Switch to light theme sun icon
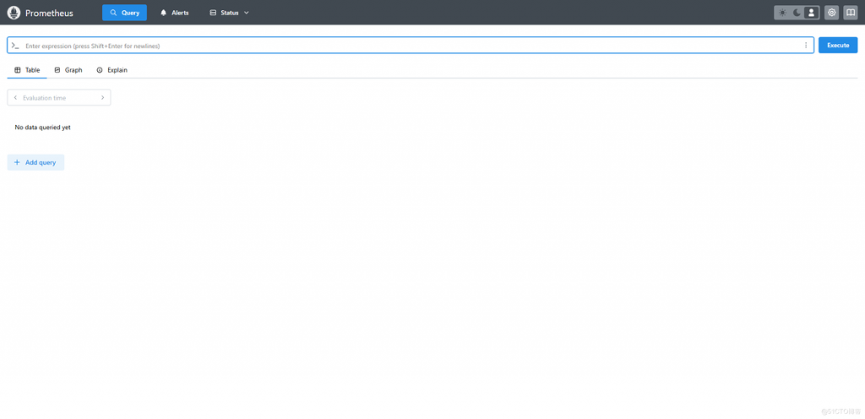 pos(782,13)
